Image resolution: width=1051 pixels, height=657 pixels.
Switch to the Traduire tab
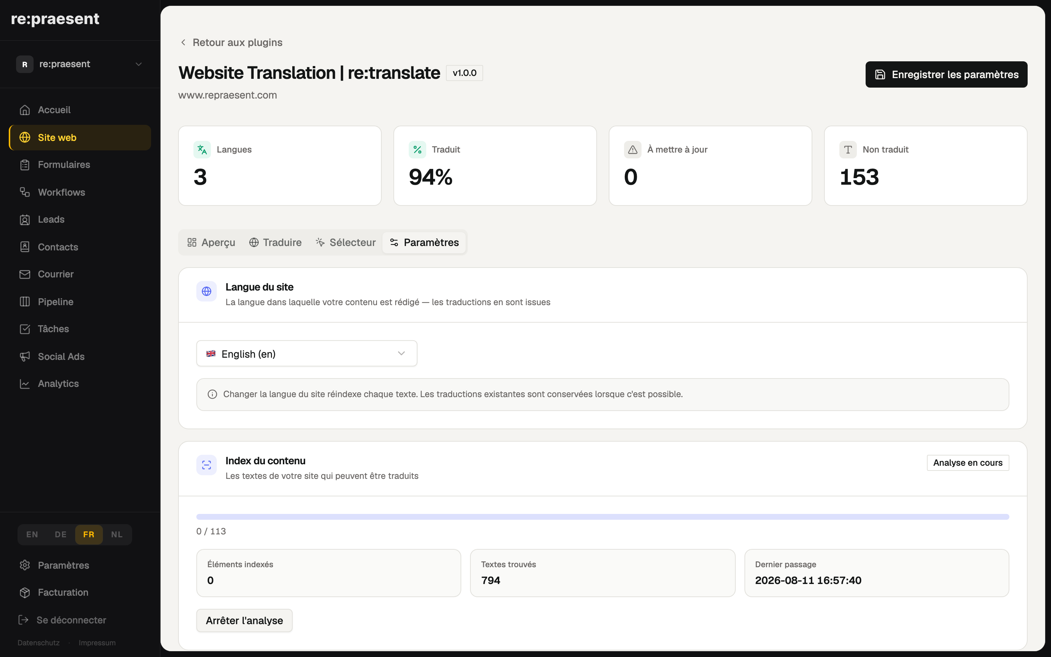coord(276,242)
